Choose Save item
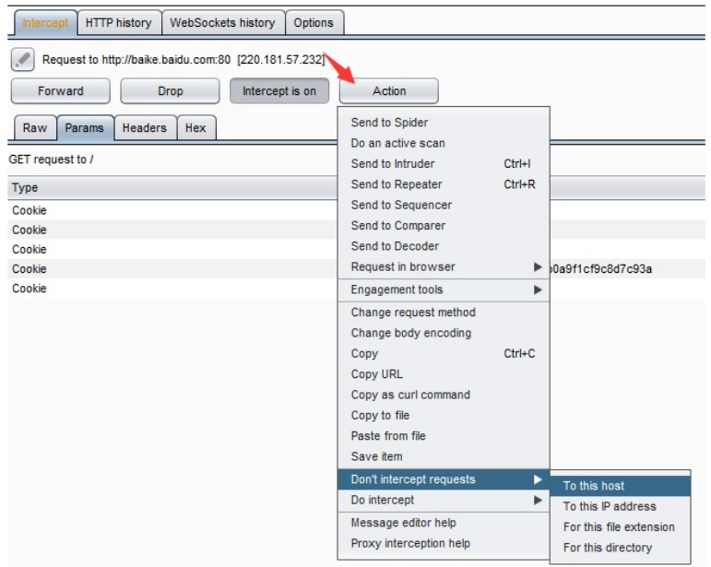The width and height of the screenshot is (711, 567). click(x=444, y=457)
